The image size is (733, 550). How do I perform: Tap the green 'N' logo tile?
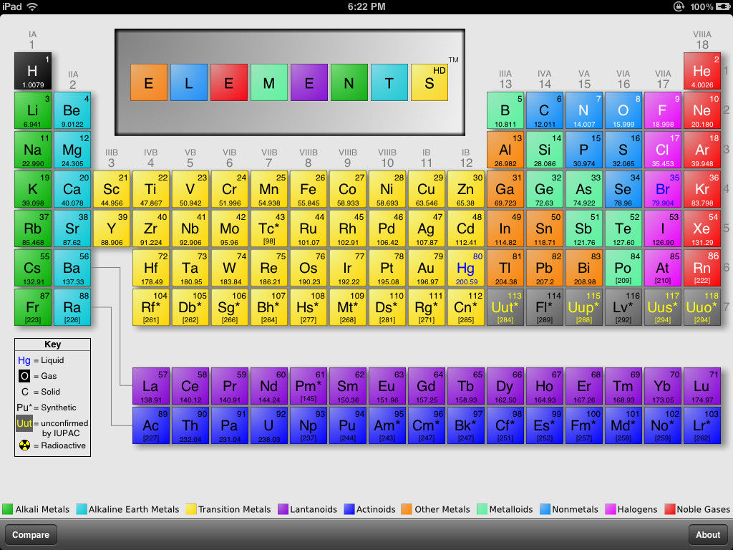349,83
